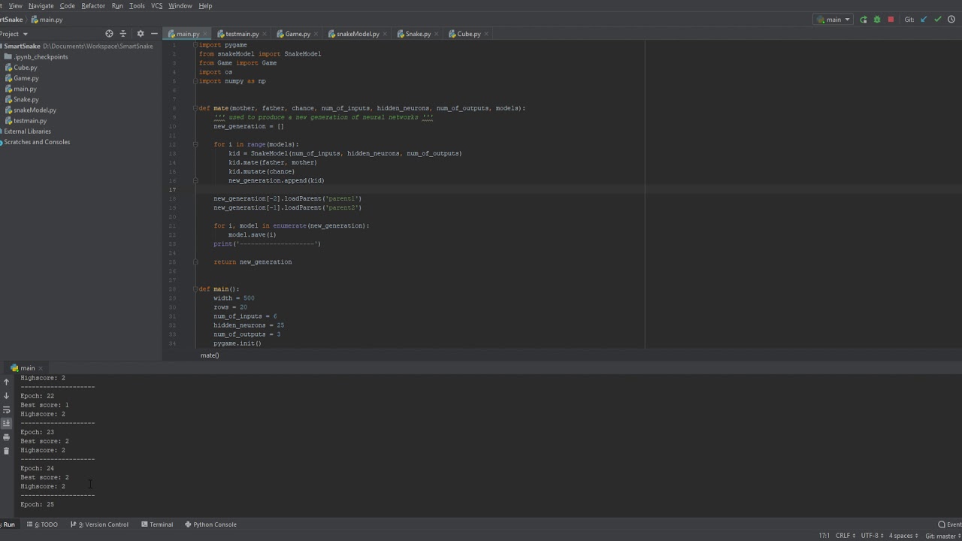Show Git history with the clock icon
The height and width of the screenshot is (541, 962).
pyautogui.click(x=951, y=20)
